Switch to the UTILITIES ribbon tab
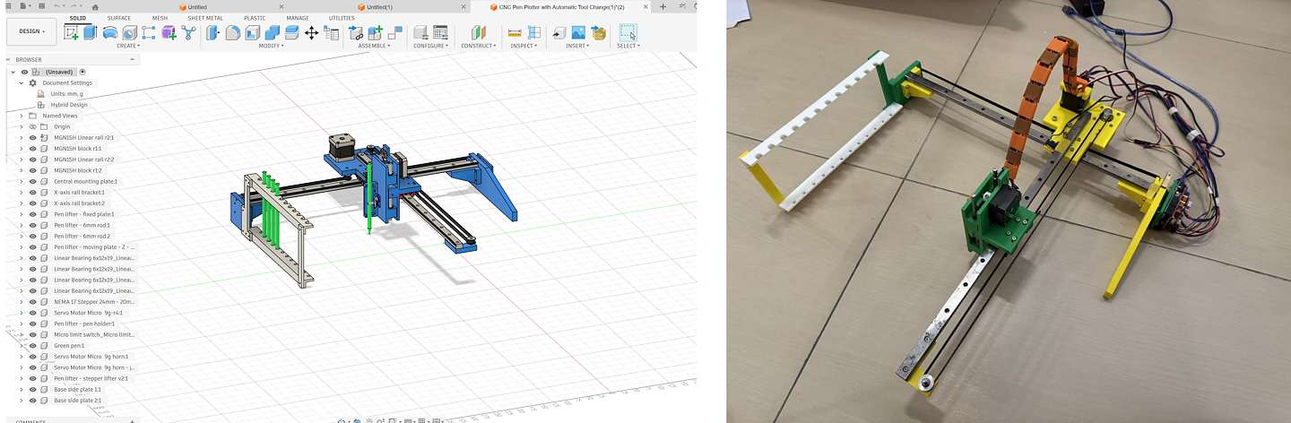Image resolution: width=1291 pixels, height=423 pixels. click(342, 18)
